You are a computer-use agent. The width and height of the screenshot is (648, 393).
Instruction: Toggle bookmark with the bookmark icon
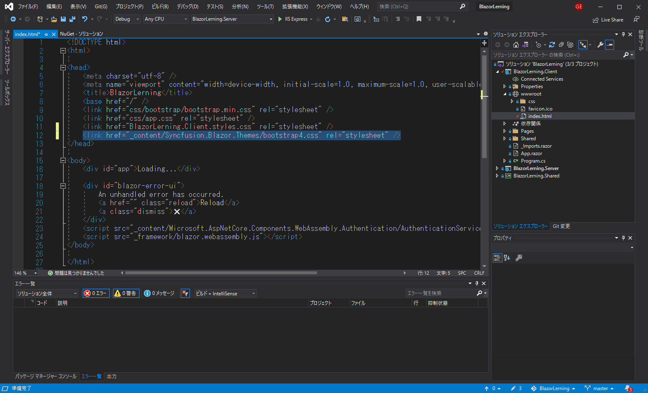[x=419, y=19]
